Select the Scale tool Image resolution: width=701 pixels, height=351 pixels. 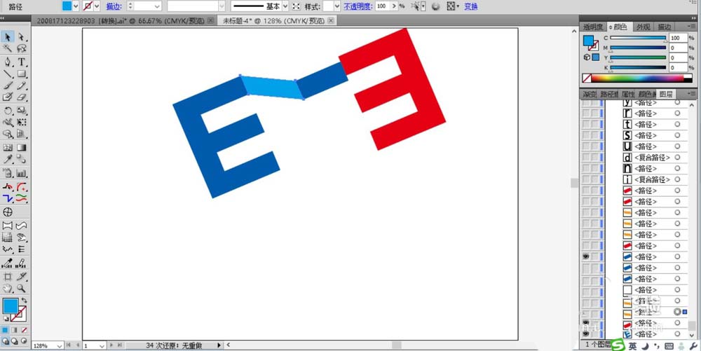pos(21,111)
